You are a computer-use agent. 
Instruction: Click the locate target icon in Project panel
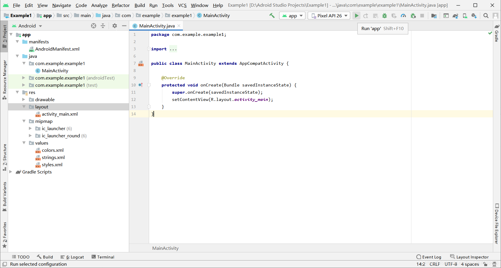point(94,26)
